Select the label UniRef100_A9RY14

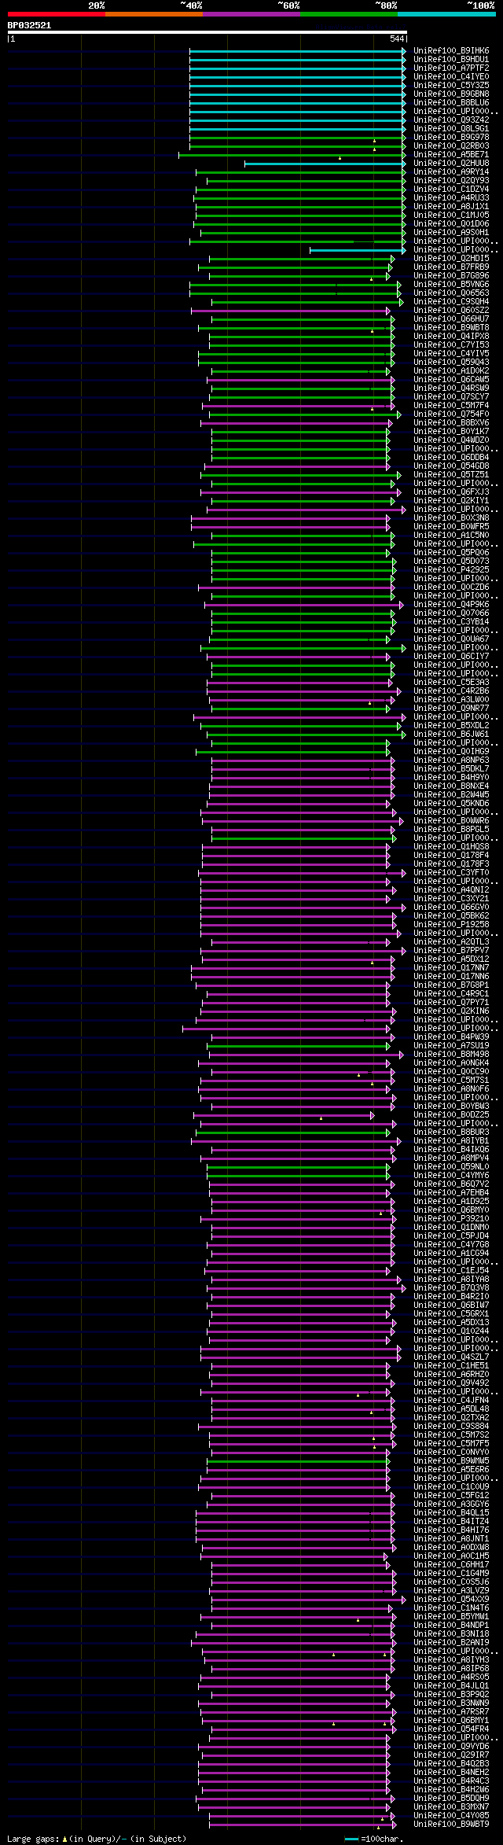[451, 171]
